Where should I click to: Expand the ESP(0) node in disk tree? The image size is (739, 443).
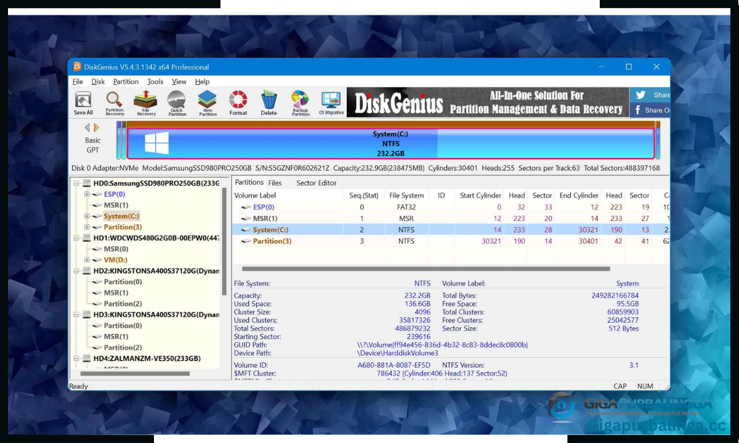click(x=87, y=194)
